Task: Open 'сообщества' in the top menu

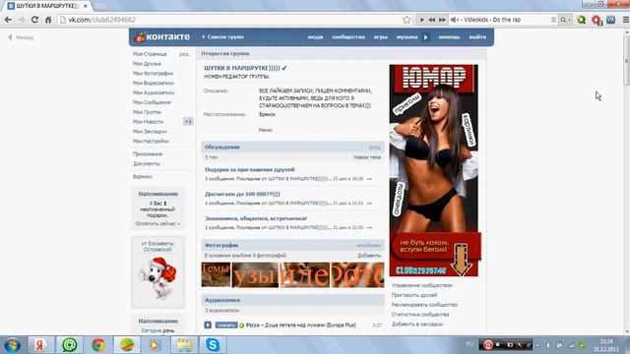Action: click(x=348, y=37)
